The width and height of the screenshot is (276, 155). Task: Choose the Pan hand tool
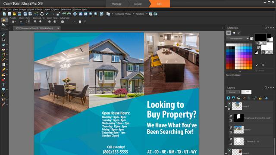3,20
